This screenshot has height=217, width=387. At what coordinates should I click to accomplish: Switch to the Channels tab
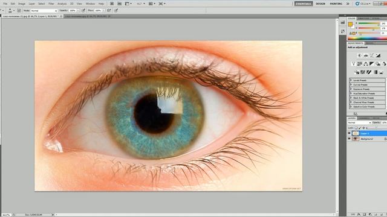[364, 118]
